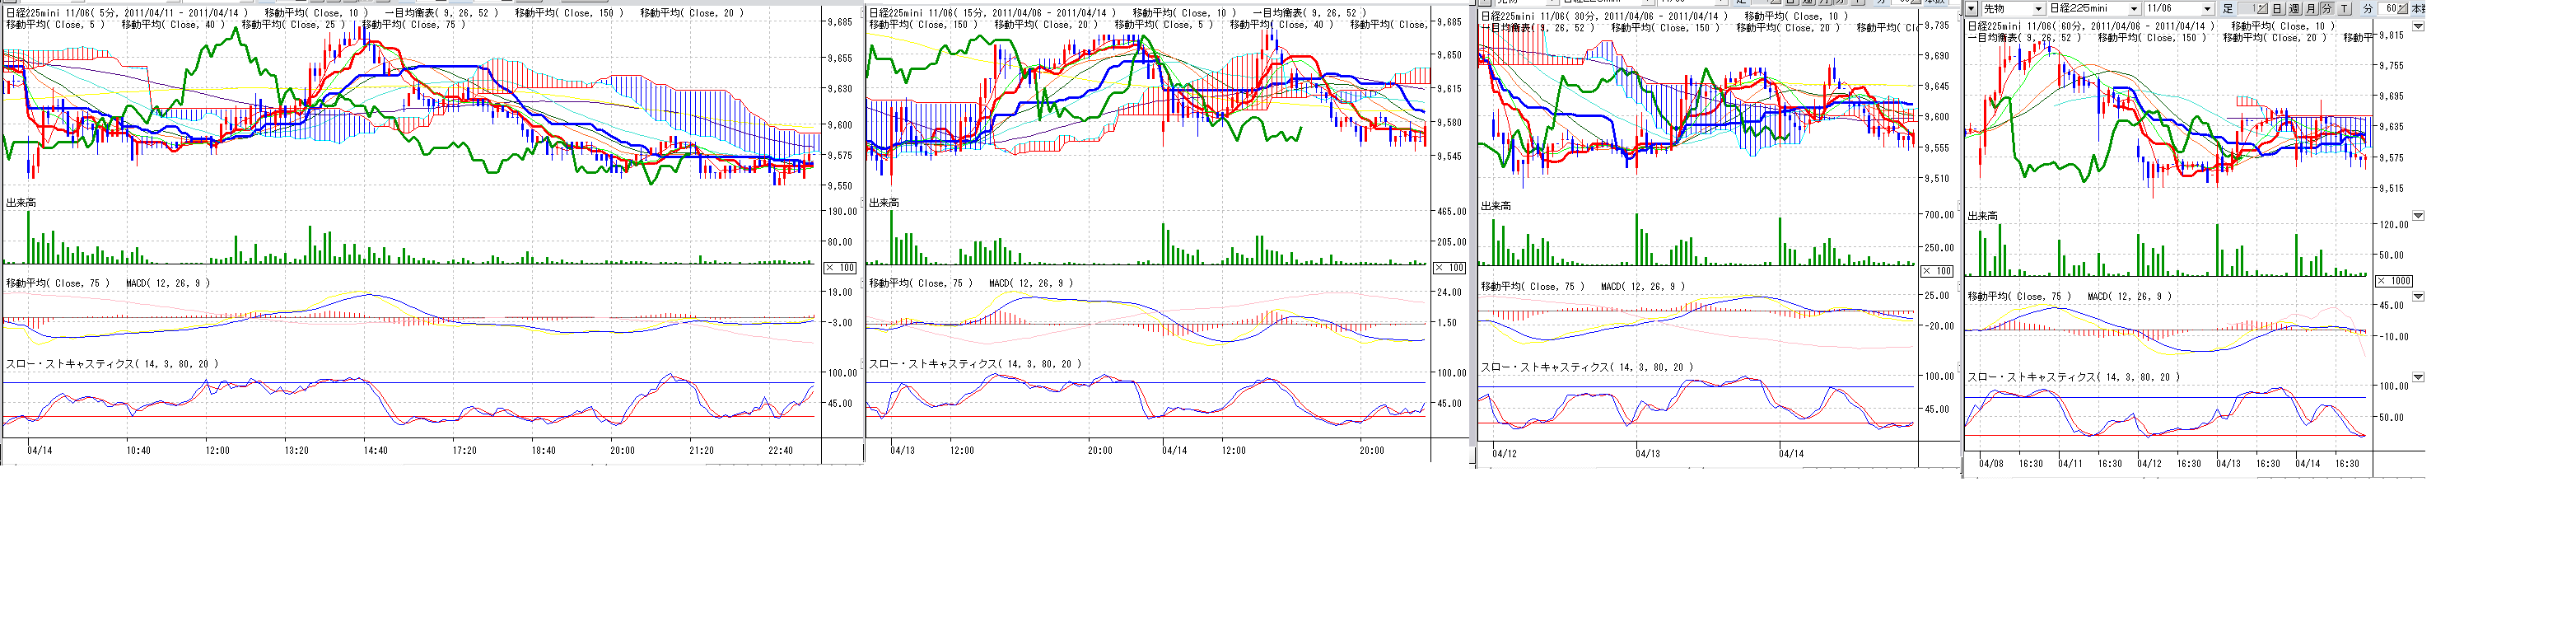Expand the 日経225mini symbol dropdown
The width and height of the screenshot is (2576, 636).
click(x=2133, y=9)
